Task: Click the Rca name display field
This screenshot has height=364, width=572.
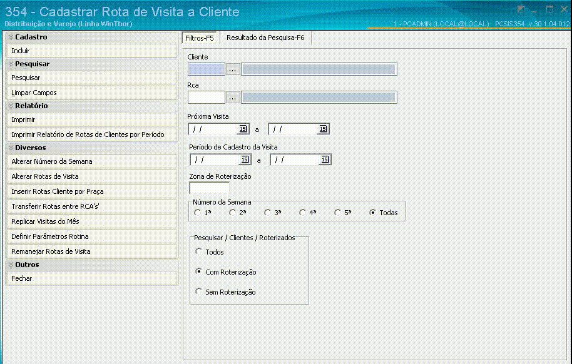Action: click(x=319, y=98)
